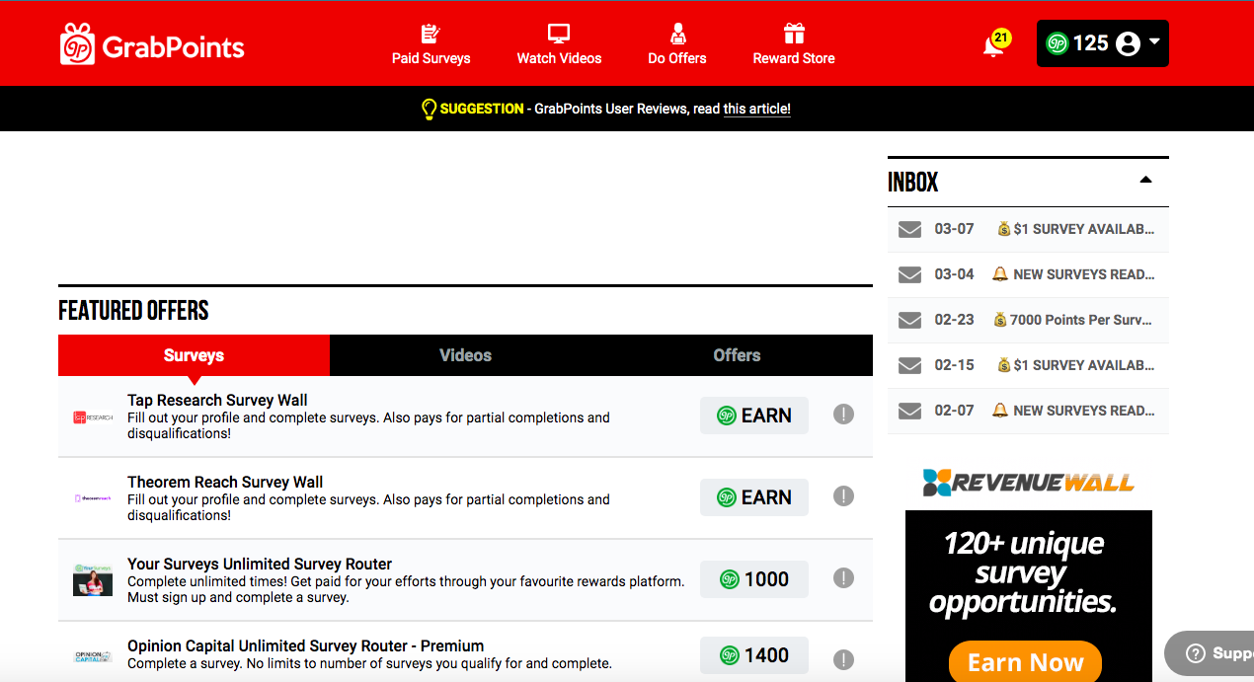The width and height of the screenshot is (1254, 682).
Task: Open Opinion Capital Unlimited Survey Router - Premium title
Action: 305,646
